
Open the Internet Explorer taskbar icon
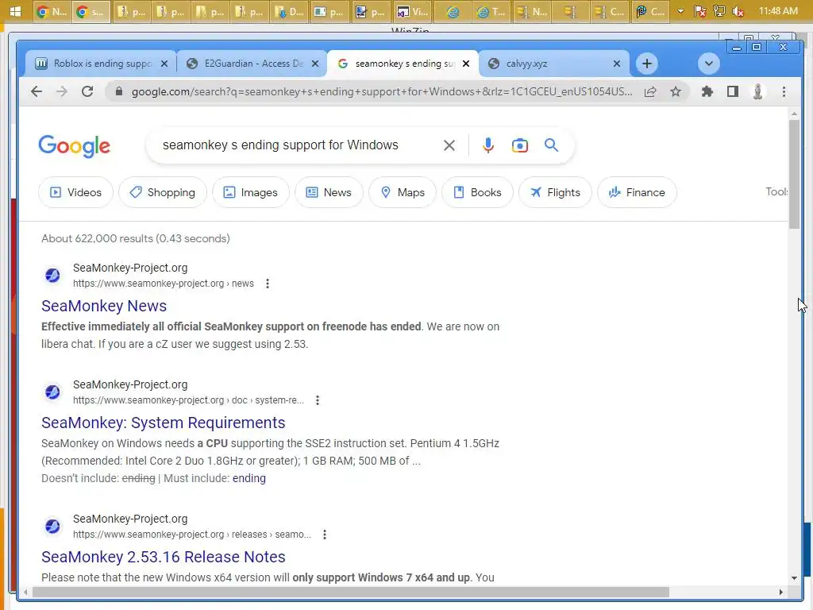click(x=453, y=11)
